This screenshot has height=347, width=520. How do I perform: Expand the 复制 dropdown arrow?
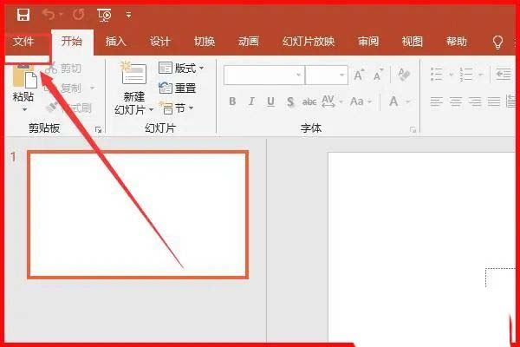(x=92, y=88)
